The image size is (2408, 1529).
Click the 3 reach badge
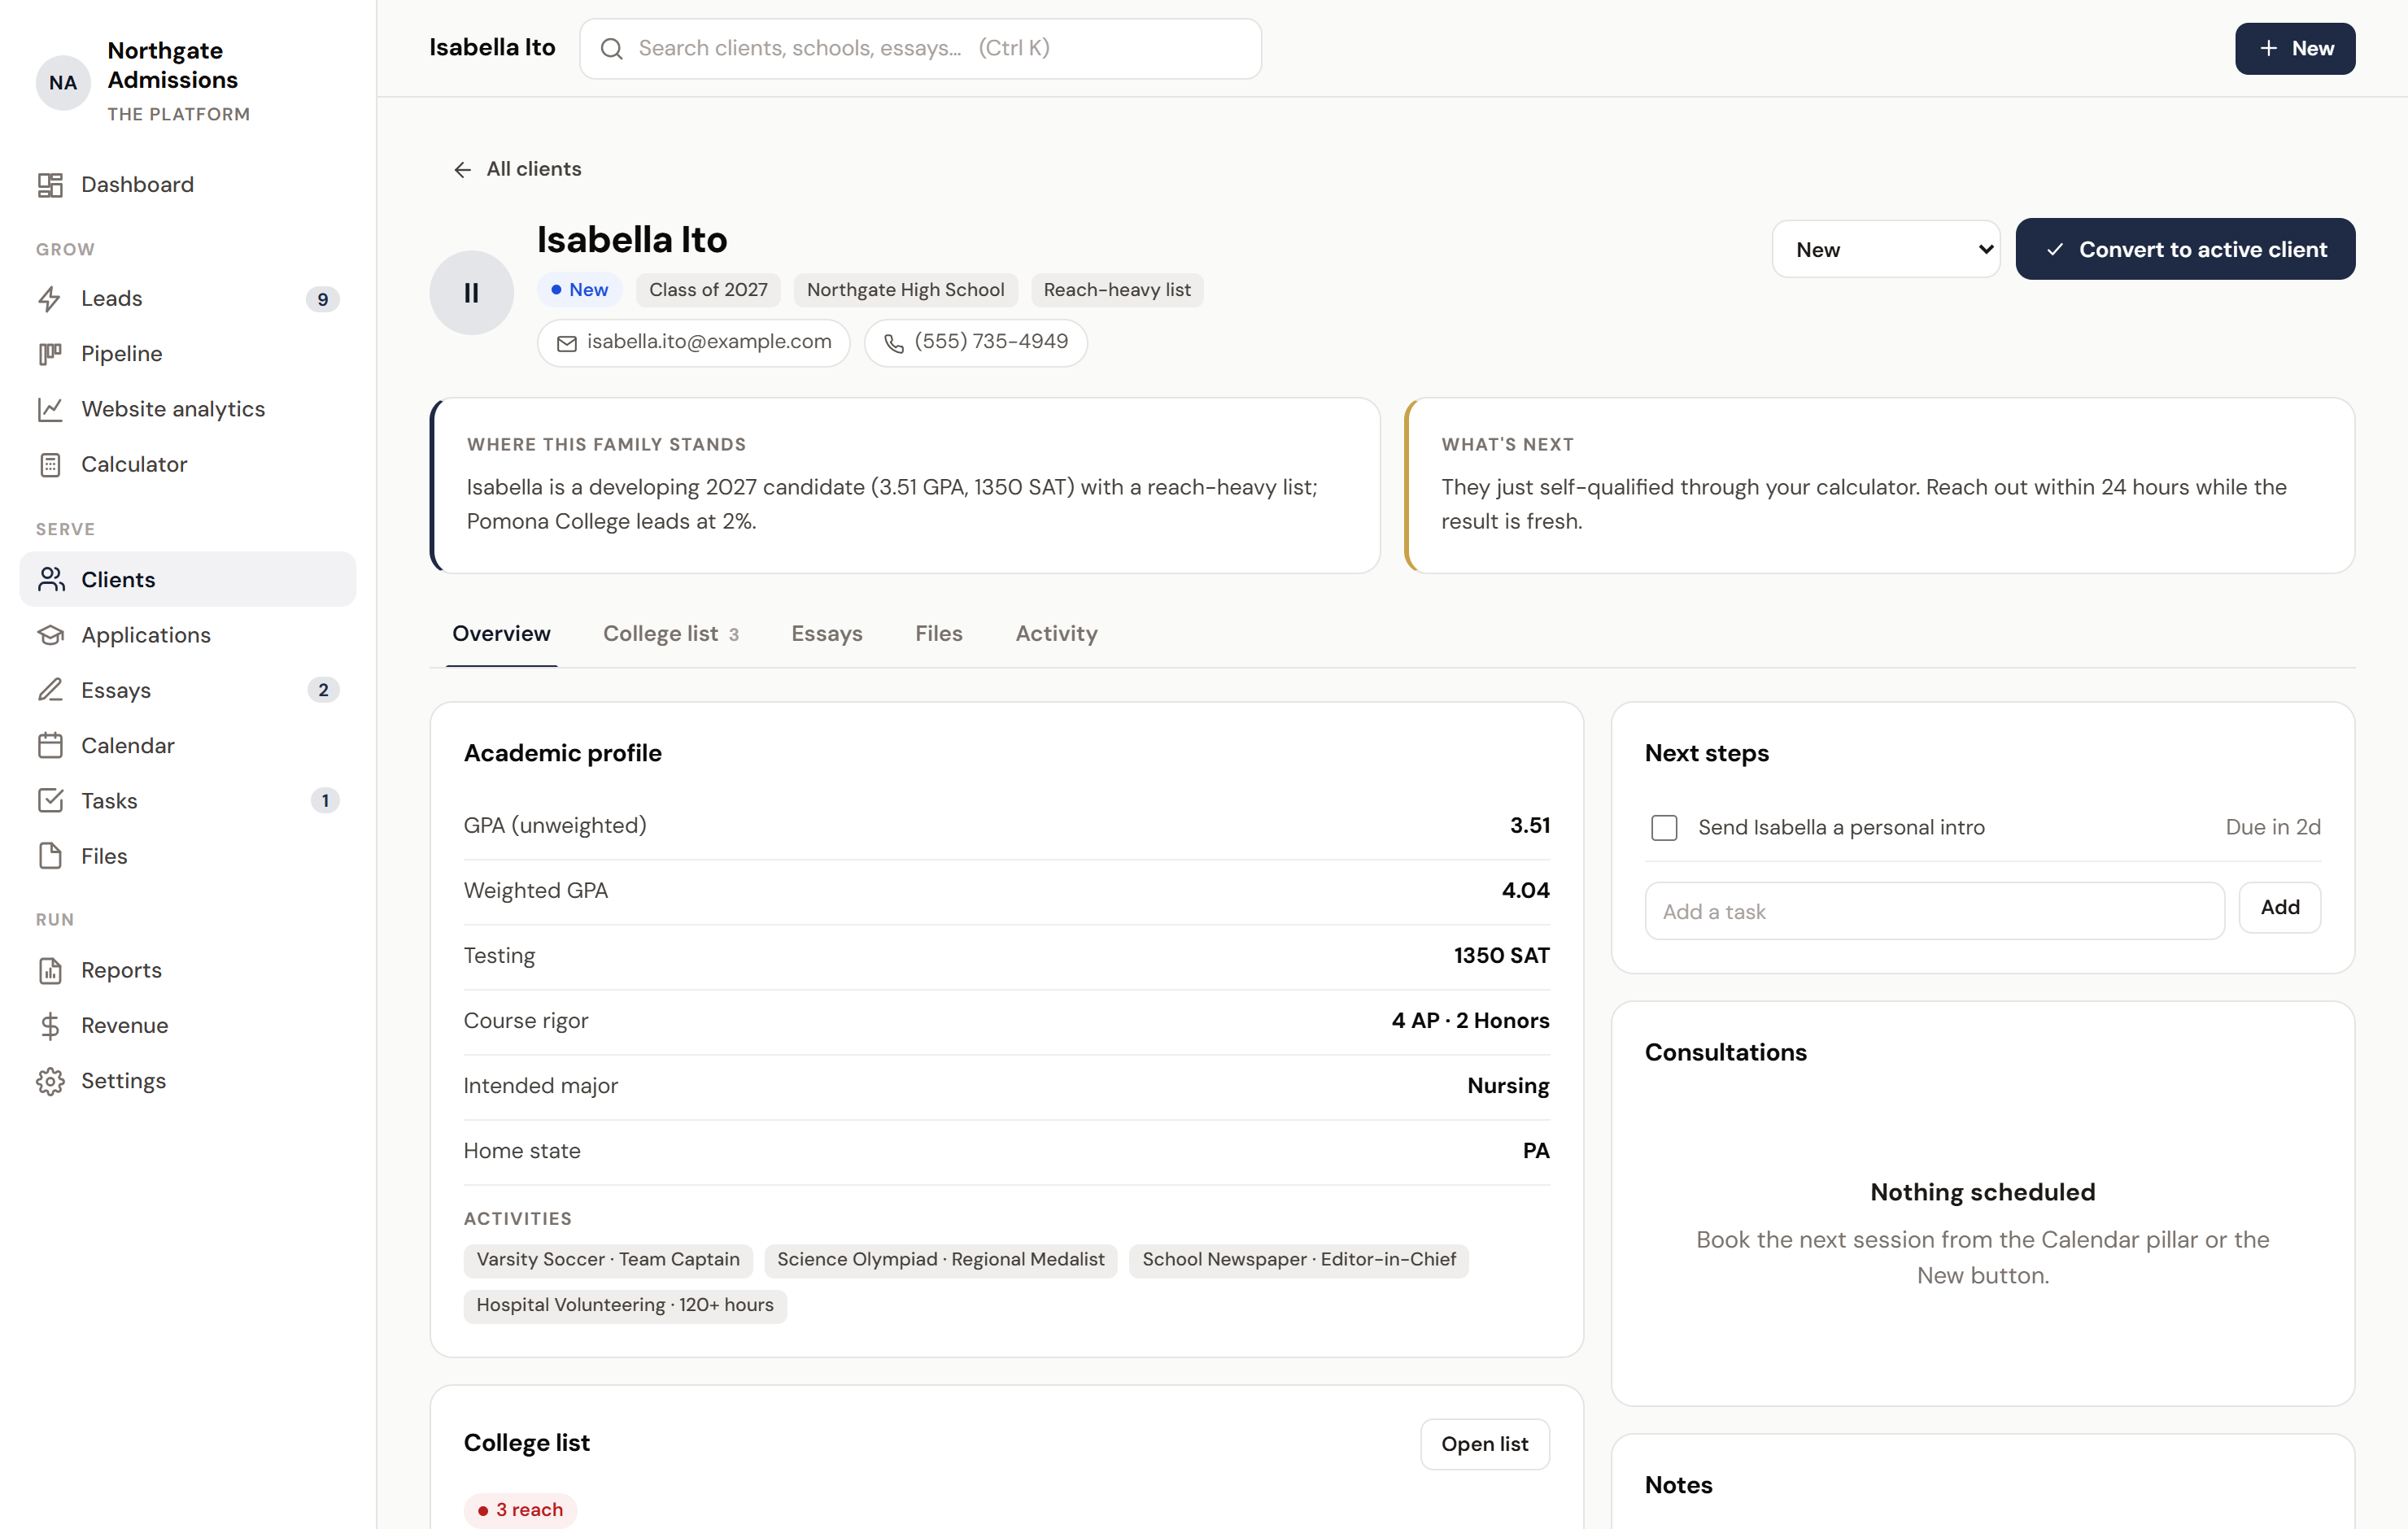pos(520,1510)
